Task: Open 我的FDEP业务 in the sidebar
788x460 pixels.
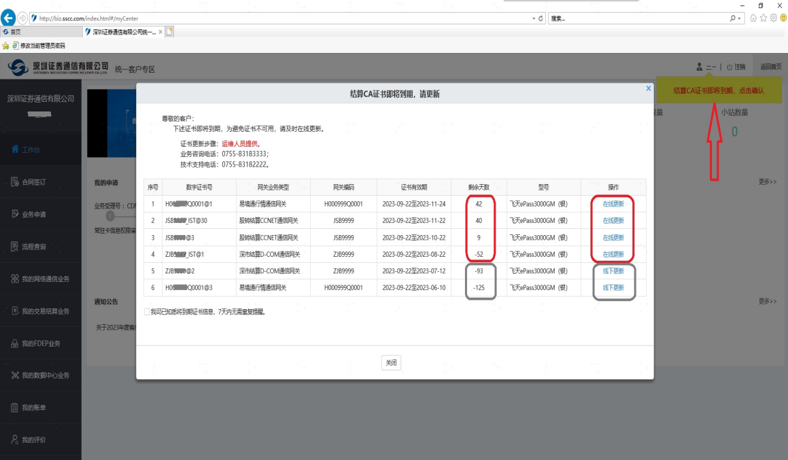Action: click(41, 344)
